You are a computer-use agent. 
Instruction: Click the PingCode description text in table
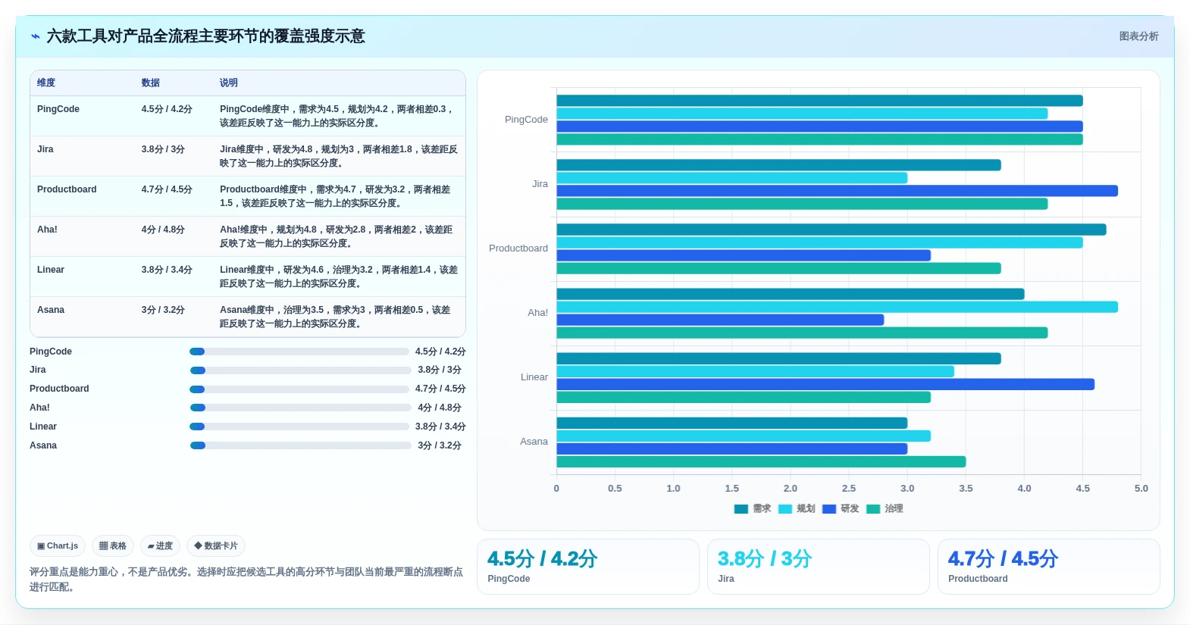click(338, 116)
